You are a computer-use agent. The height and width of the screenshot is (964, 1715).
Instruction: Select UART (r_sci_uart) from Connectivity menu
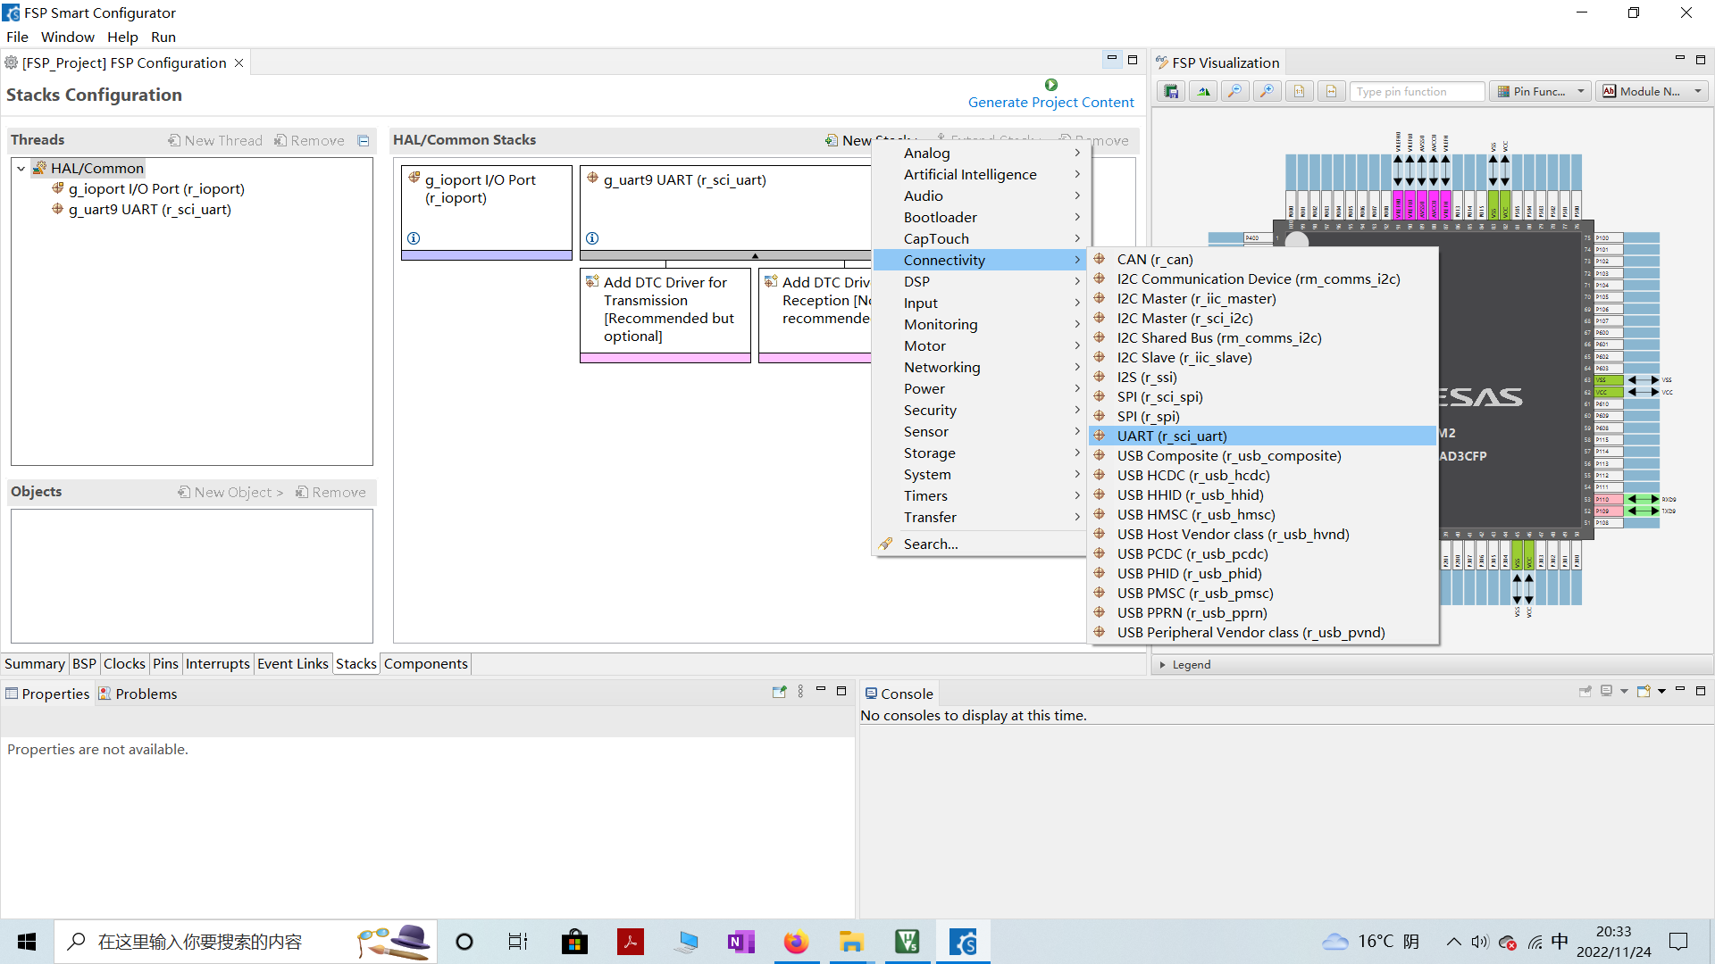(1171, 436)
